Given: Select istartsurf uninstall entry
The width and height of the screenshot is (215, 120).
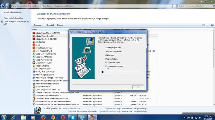Looking at the screenshot, I should tap(43, 87).
